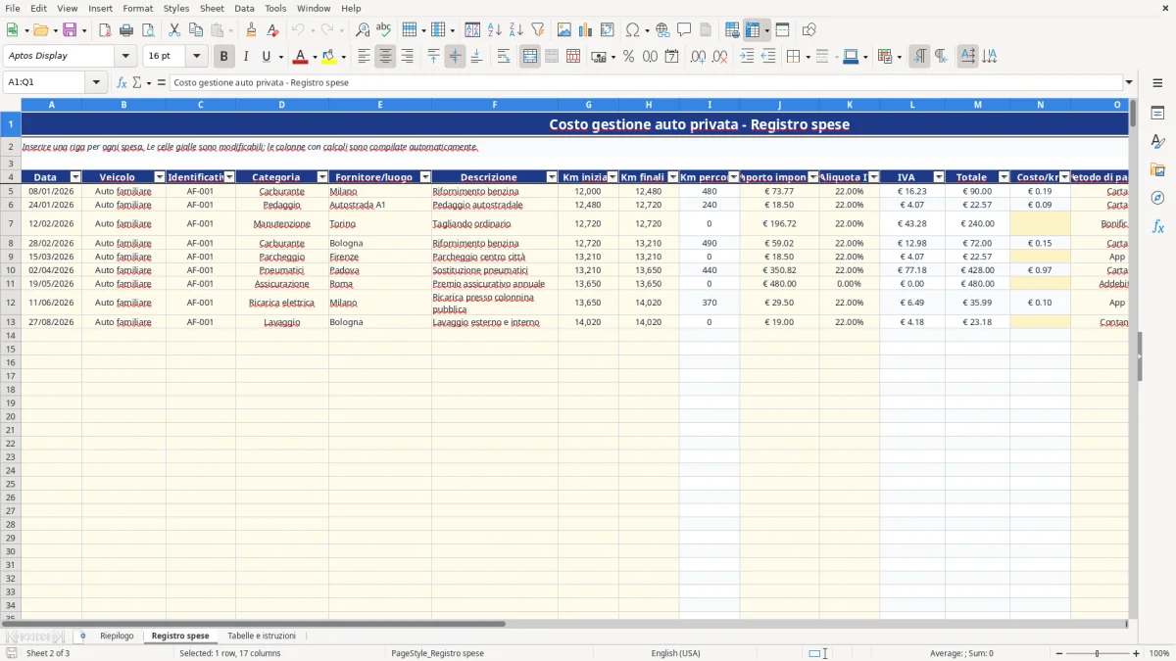Open the Totale column filter dropdown
The height and width of the screenshot is (661, 1176).
(1004, 177)
